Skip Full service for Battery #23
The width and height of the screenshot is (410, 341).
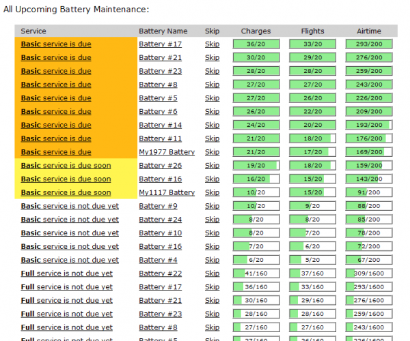click(x=212, y=314)
